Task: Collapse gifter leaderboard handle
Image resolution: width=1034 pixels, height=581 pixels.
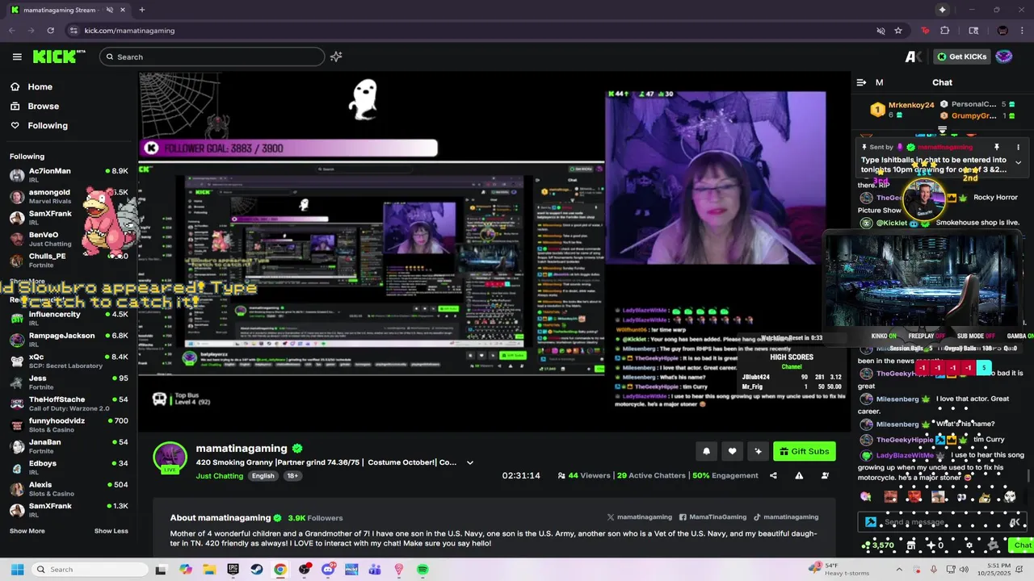Action: (942, 130)
